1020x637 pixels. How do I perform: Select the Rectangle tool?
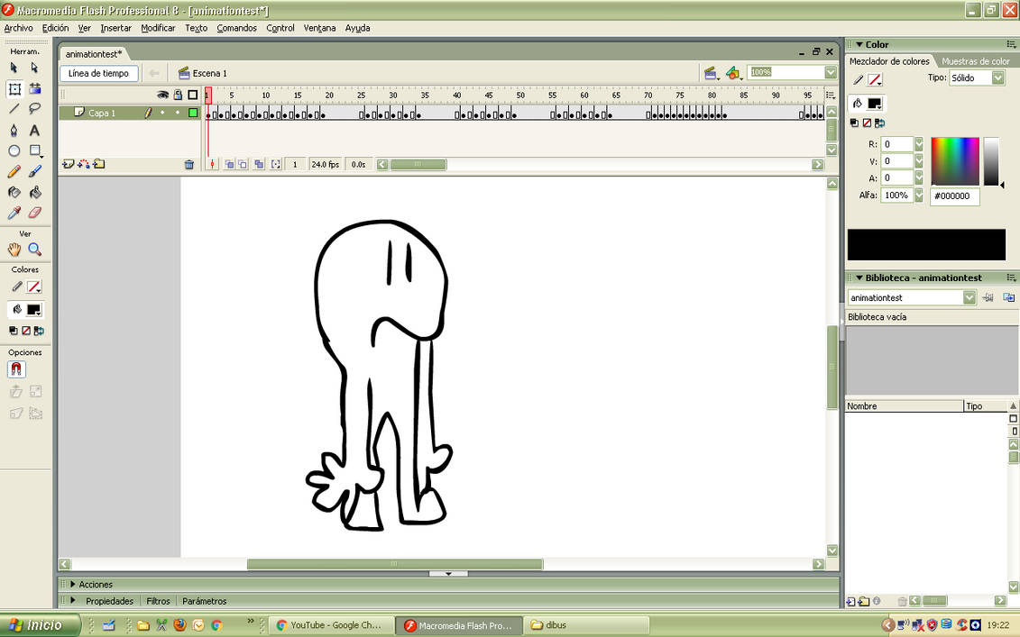tap(35, 150)
